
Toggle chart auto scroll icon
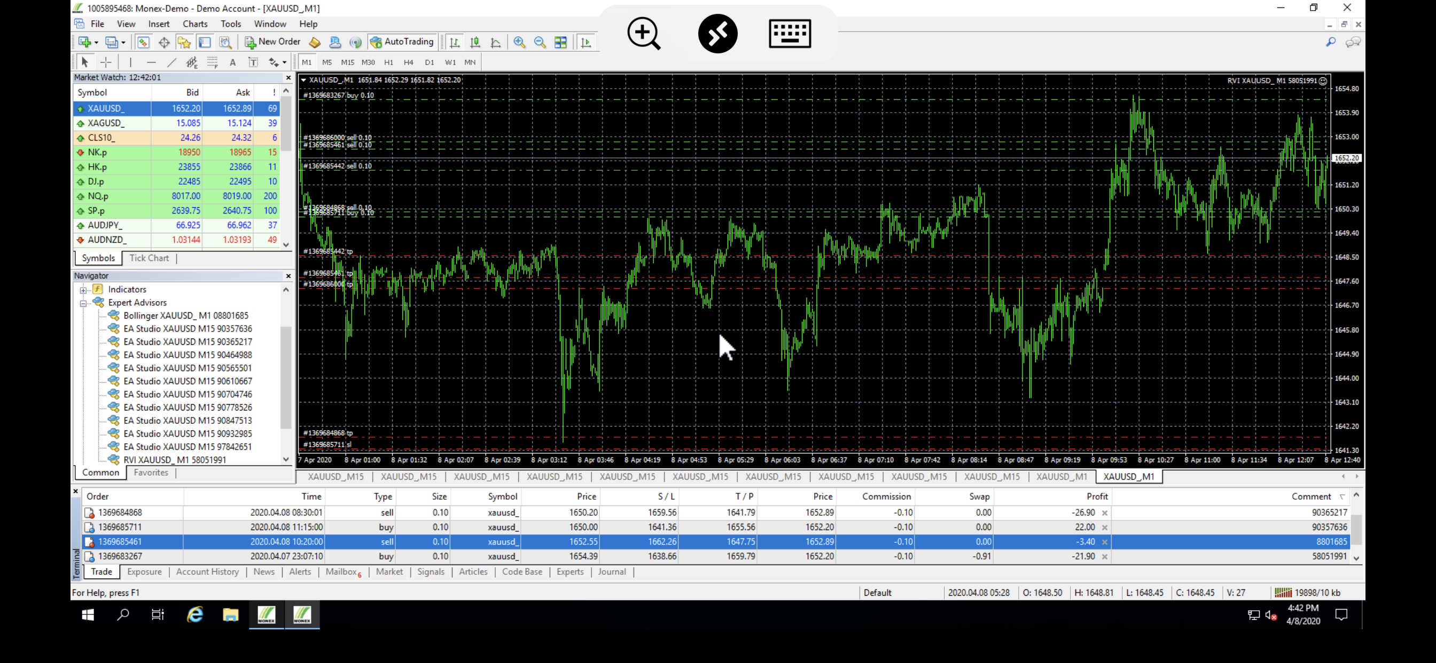pyautogui.click(x=586, y=42)
